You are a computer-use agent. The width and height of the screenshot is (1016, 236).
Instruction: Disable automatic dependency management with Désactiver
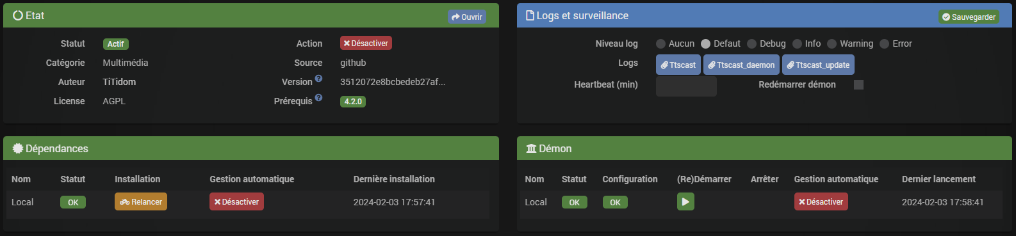236,202
